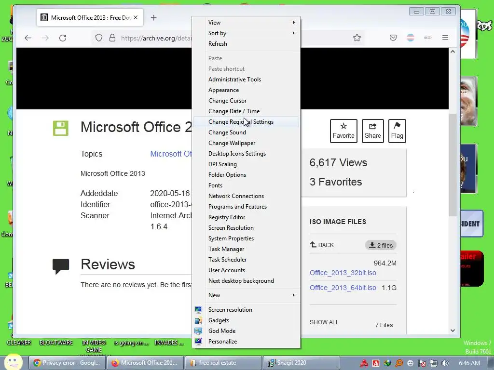Open a new tab with the plus button
This screenshot has height=370, width=494.
click(153, 18)
